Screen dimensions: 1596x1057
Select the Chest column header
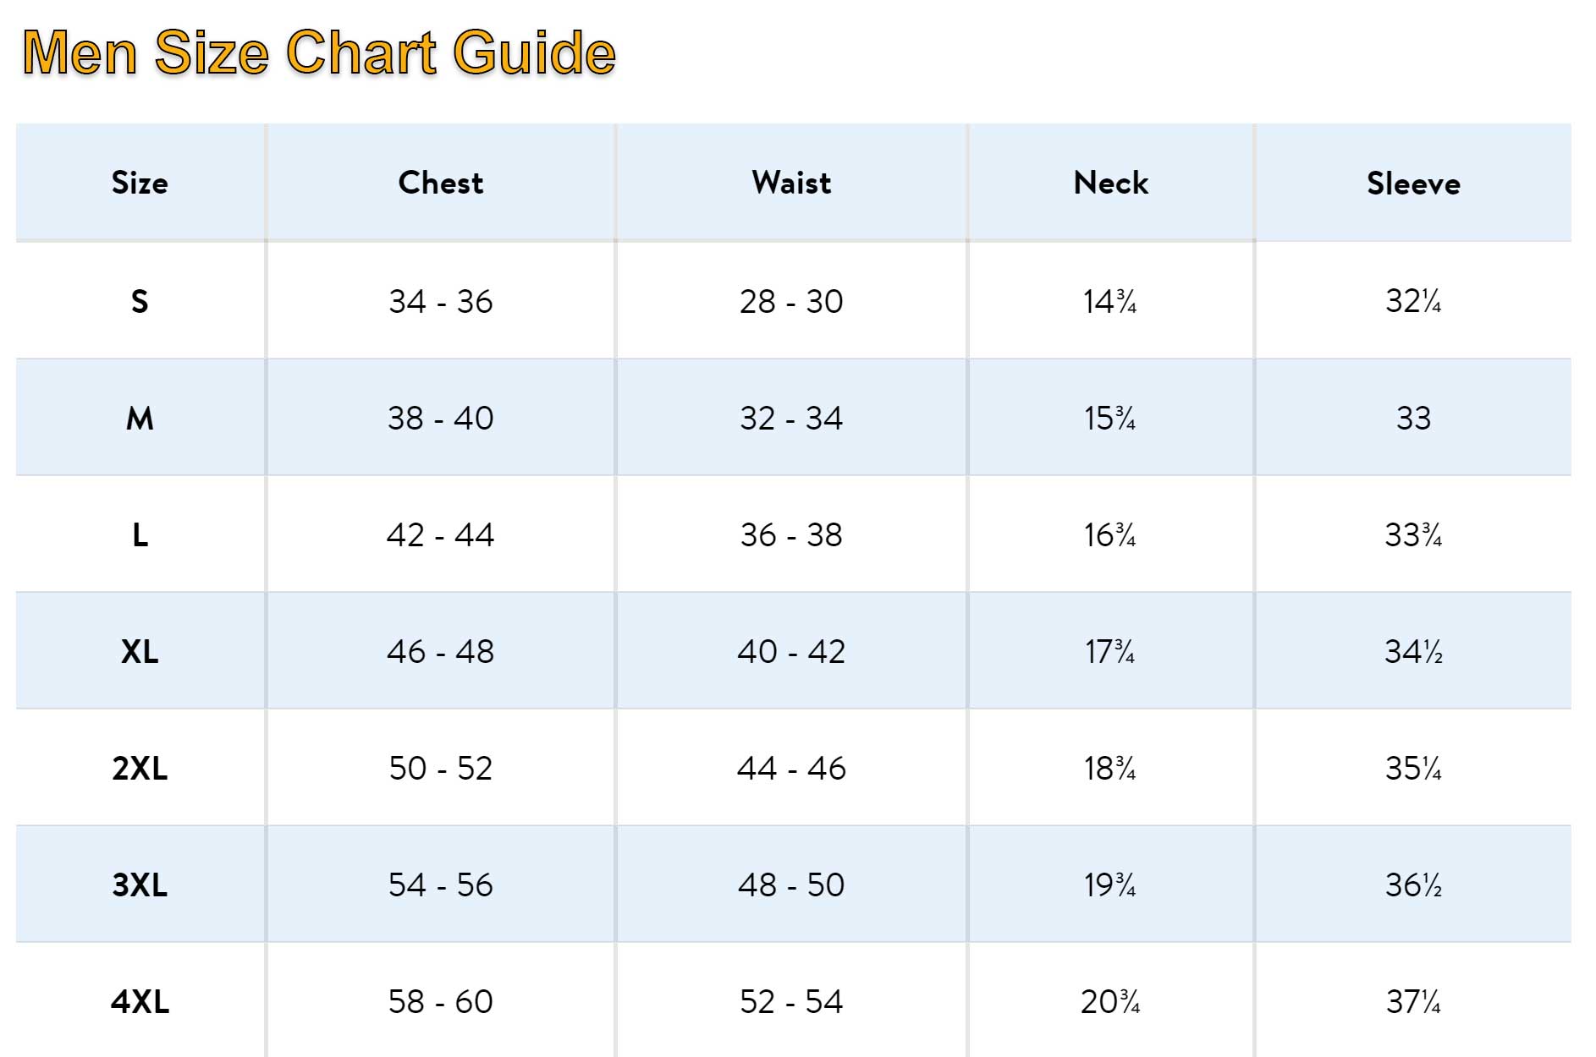pos(441,183)
